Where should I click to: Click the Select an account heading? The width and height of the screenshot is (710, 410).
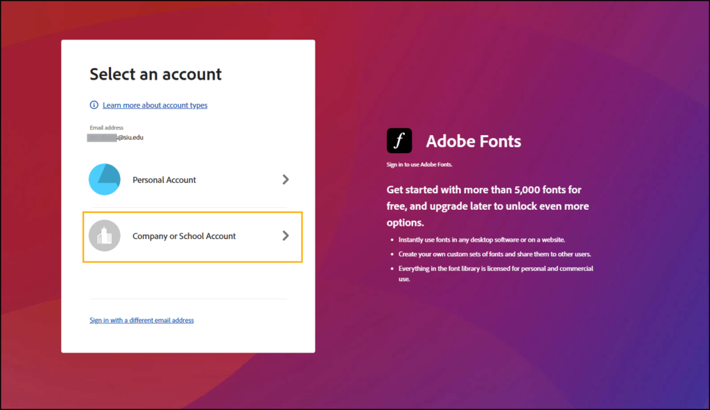(155, 74)
